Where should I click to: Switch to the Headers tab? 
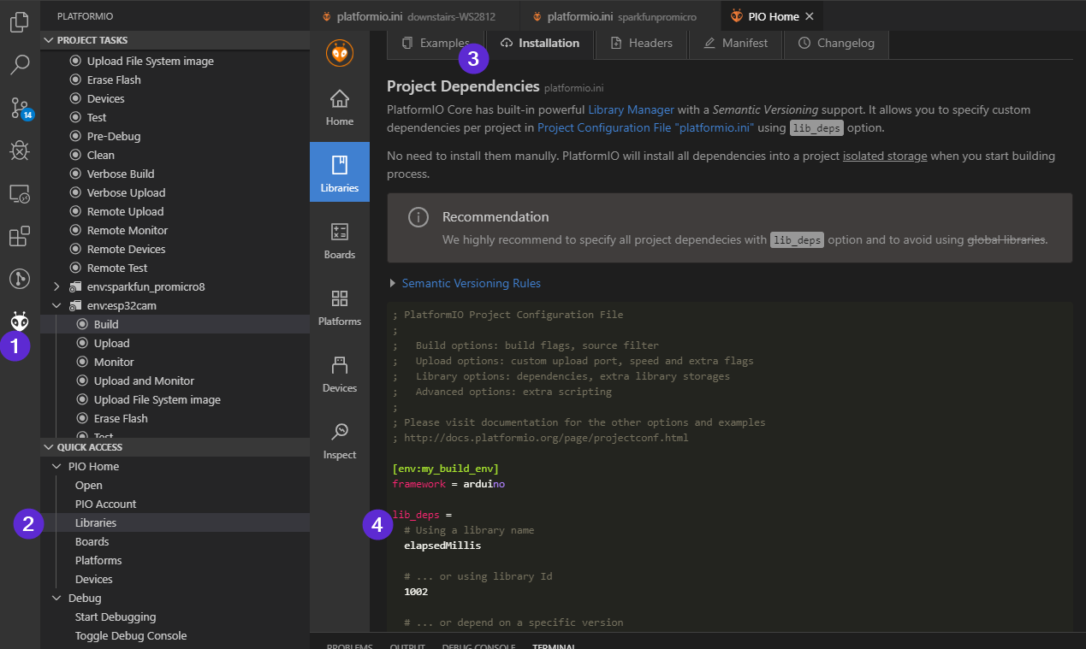[x=640, y=44]
